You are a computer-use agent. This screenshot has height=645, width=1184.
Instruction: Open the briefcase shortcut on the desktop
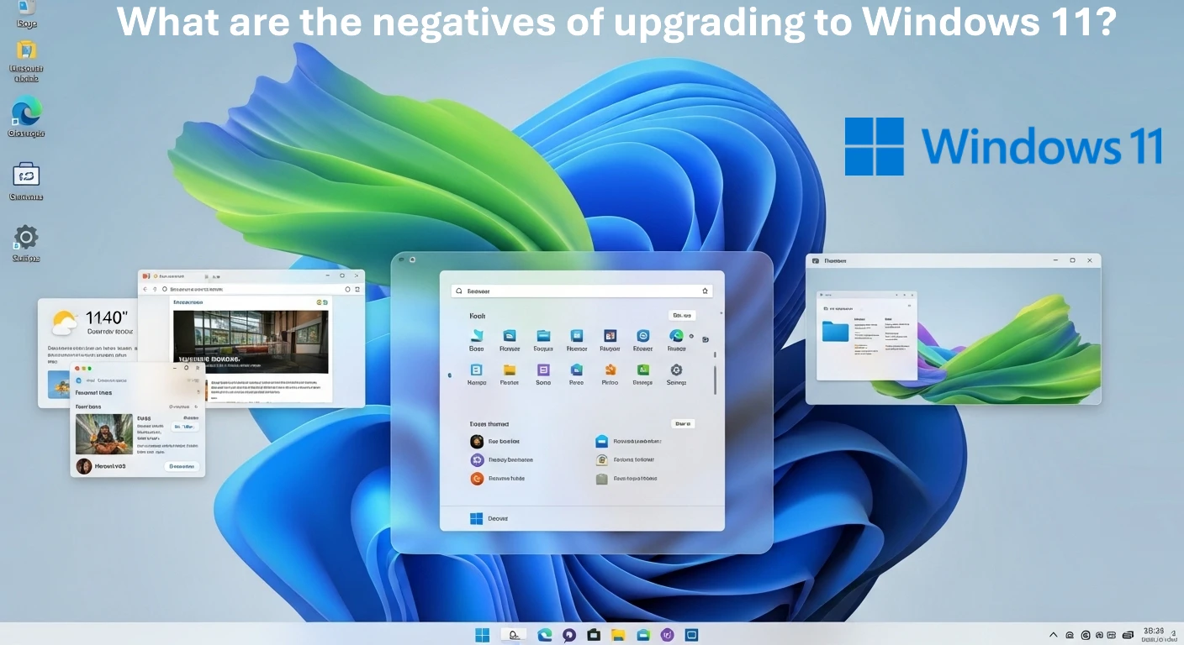[26, 176]
